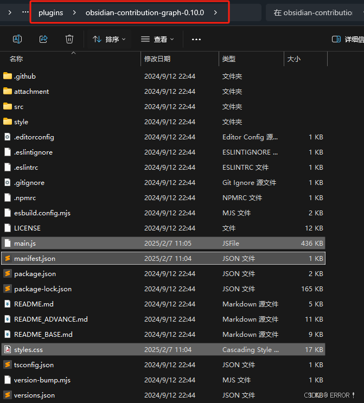This screenshot has height=403, width=364.
Task: Click obsidian-contribution-graph-0.10.0 breadcrumb segment
Action: coord(145,12)
